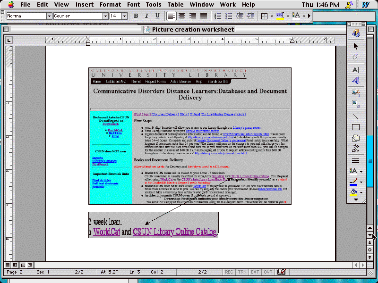Open the Format menu

point(110,5)
